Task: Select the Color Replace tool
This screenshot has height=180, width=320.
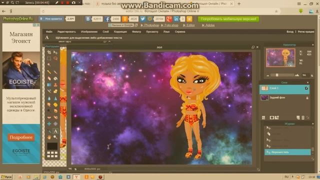Action: click(49, 91)
